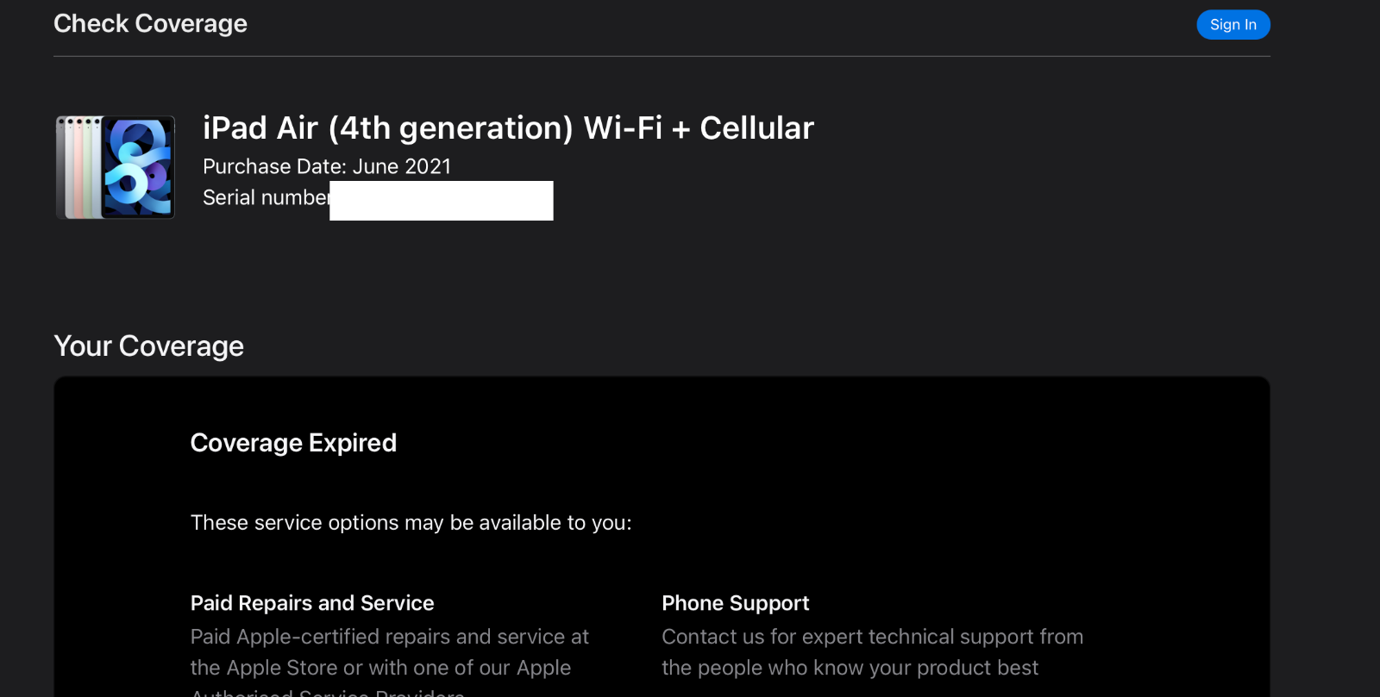Viewport: 1380px width, 697px height.
Task: Open the Phone Support heading
Action: [x=736, y=603]
